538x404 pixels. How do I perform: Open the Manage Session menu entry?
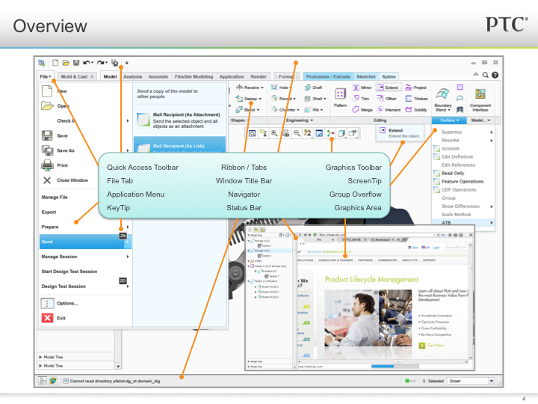coord(60,257)
